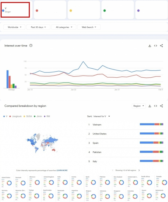The image size is (168, 202).
Task: Click United States' stacked color bar in list
Action: [x=151, y=133]
